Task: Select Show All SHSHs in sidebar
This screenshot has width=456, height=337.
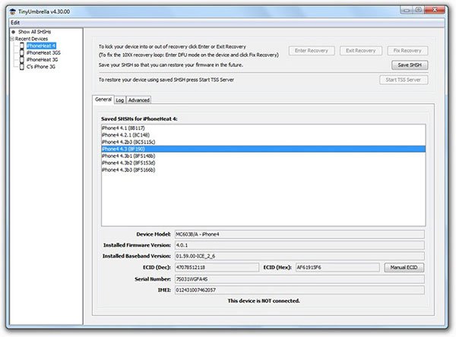Action: [33, 32]
